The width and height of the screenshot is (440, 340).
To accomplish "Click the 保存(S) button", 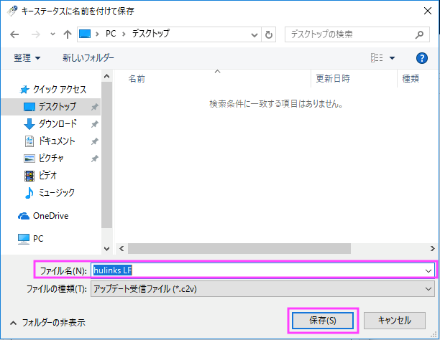I will pos(322,320).
